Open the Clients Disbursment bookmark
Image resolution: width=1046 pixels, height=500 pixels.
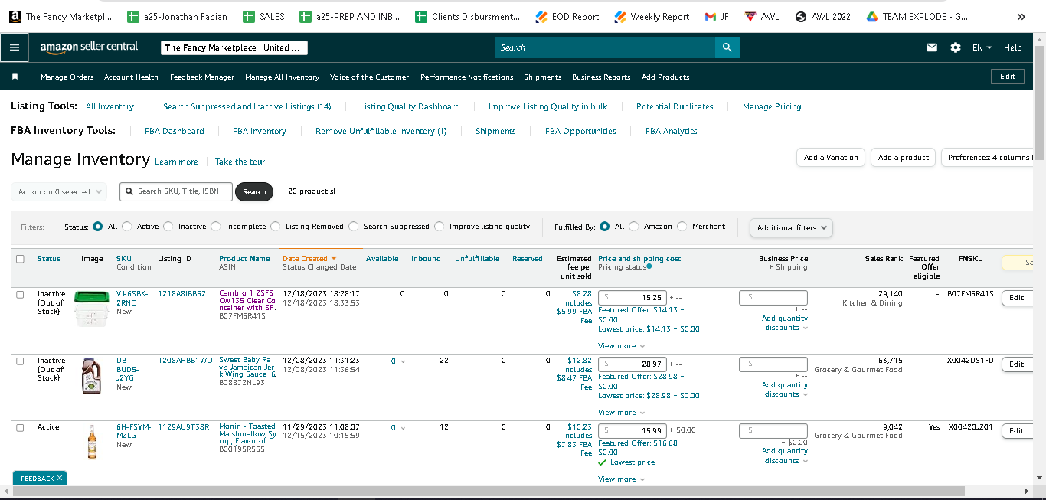coord(467,16)
